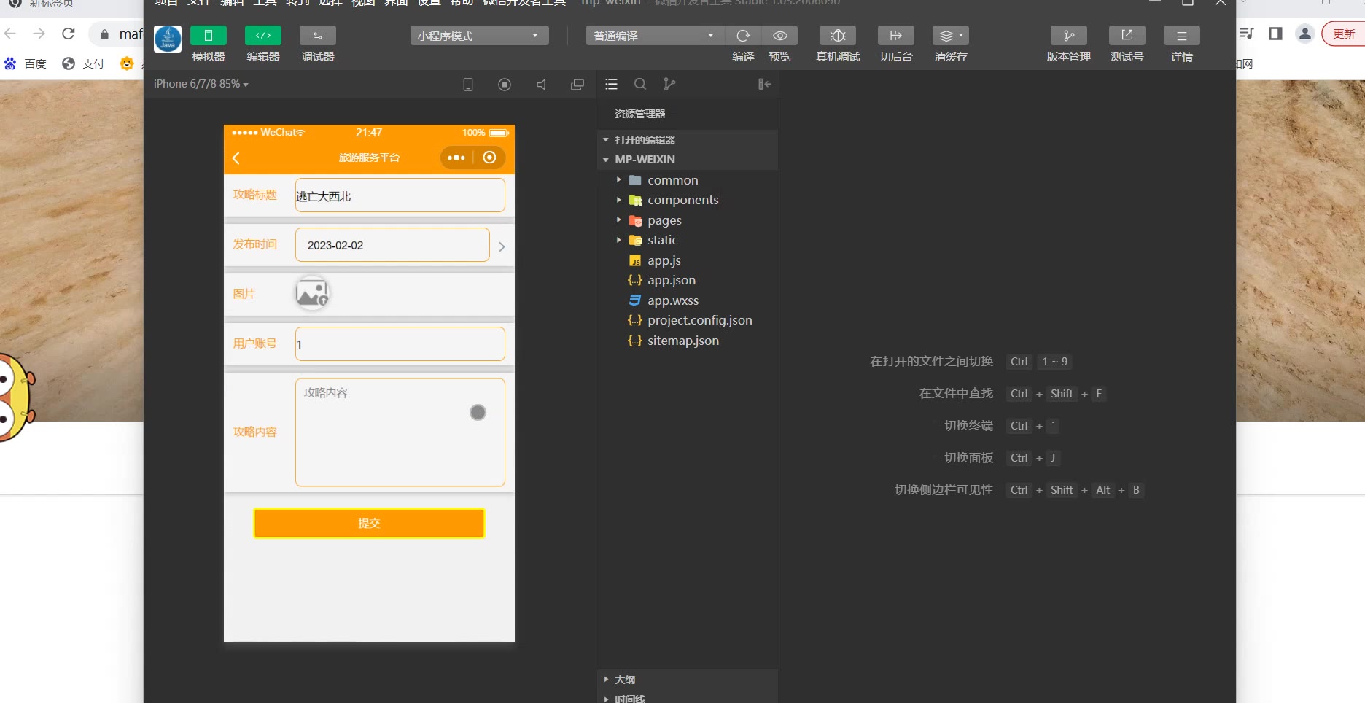The width and height of the screenshot is (1365, 703).
Task: Open the search panel icon
Action: tap(640, 85)
